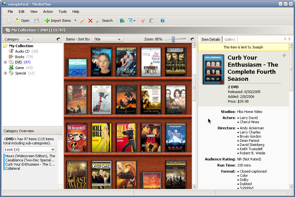Open the File menu

[10, 12]
